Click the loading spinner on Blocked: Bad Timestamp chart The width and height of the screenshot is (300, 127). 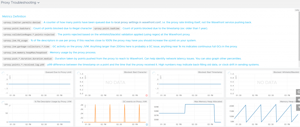tap(154, 73)
